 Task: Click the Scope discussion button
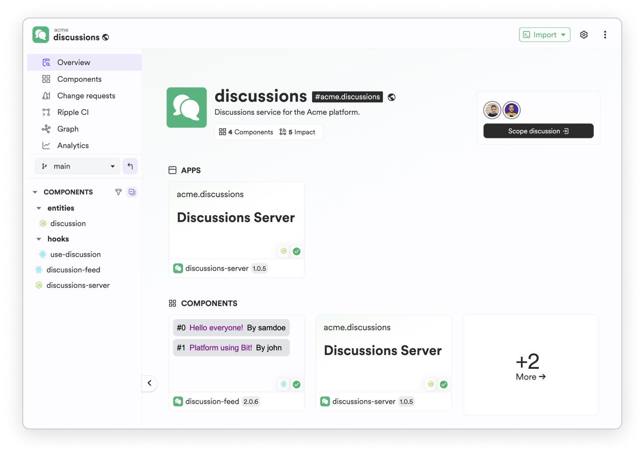click(x=538, y=131)
